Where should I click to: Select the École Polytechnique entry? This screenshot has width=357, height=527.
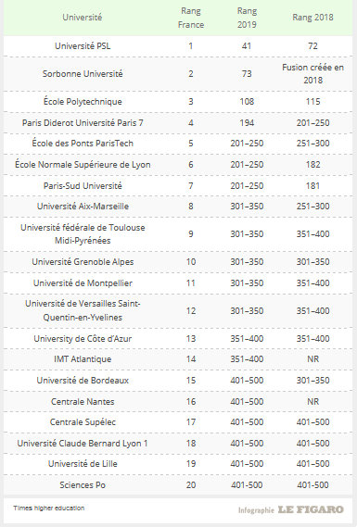(x=83, y=102)
